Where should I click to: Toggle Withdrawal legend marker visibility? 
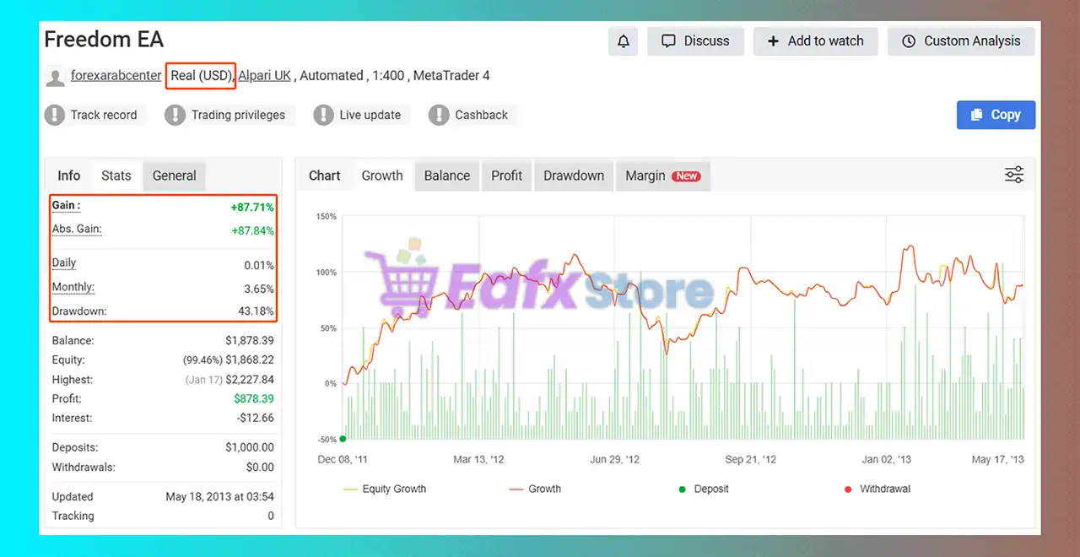click(x=876, y=489)
